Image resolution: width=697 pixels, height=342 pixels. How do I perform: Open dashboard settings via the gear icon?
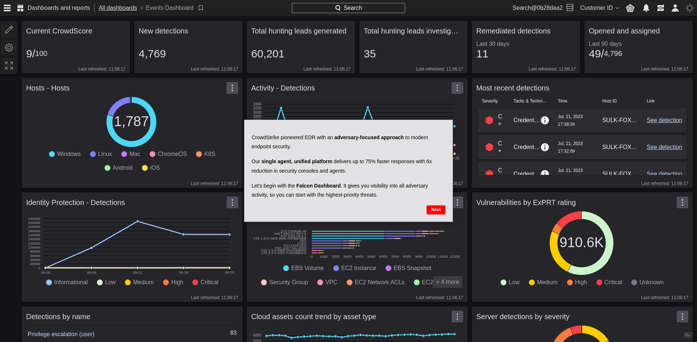tap(9, 47)
